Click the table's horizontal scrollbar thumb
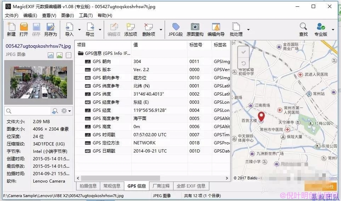Viewport: 341px width, 201px height. tap(120, 178)
